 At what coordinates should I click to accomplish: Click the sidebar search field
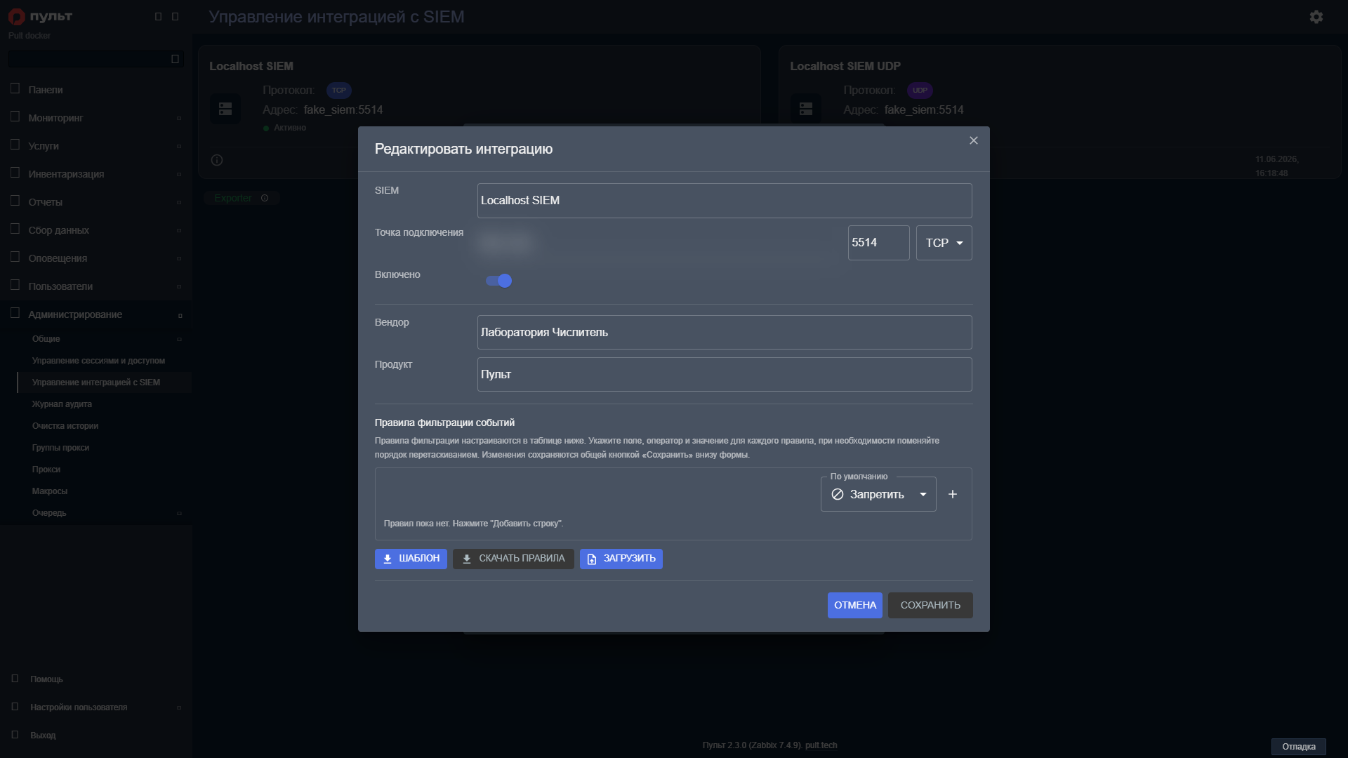(96, 59)
